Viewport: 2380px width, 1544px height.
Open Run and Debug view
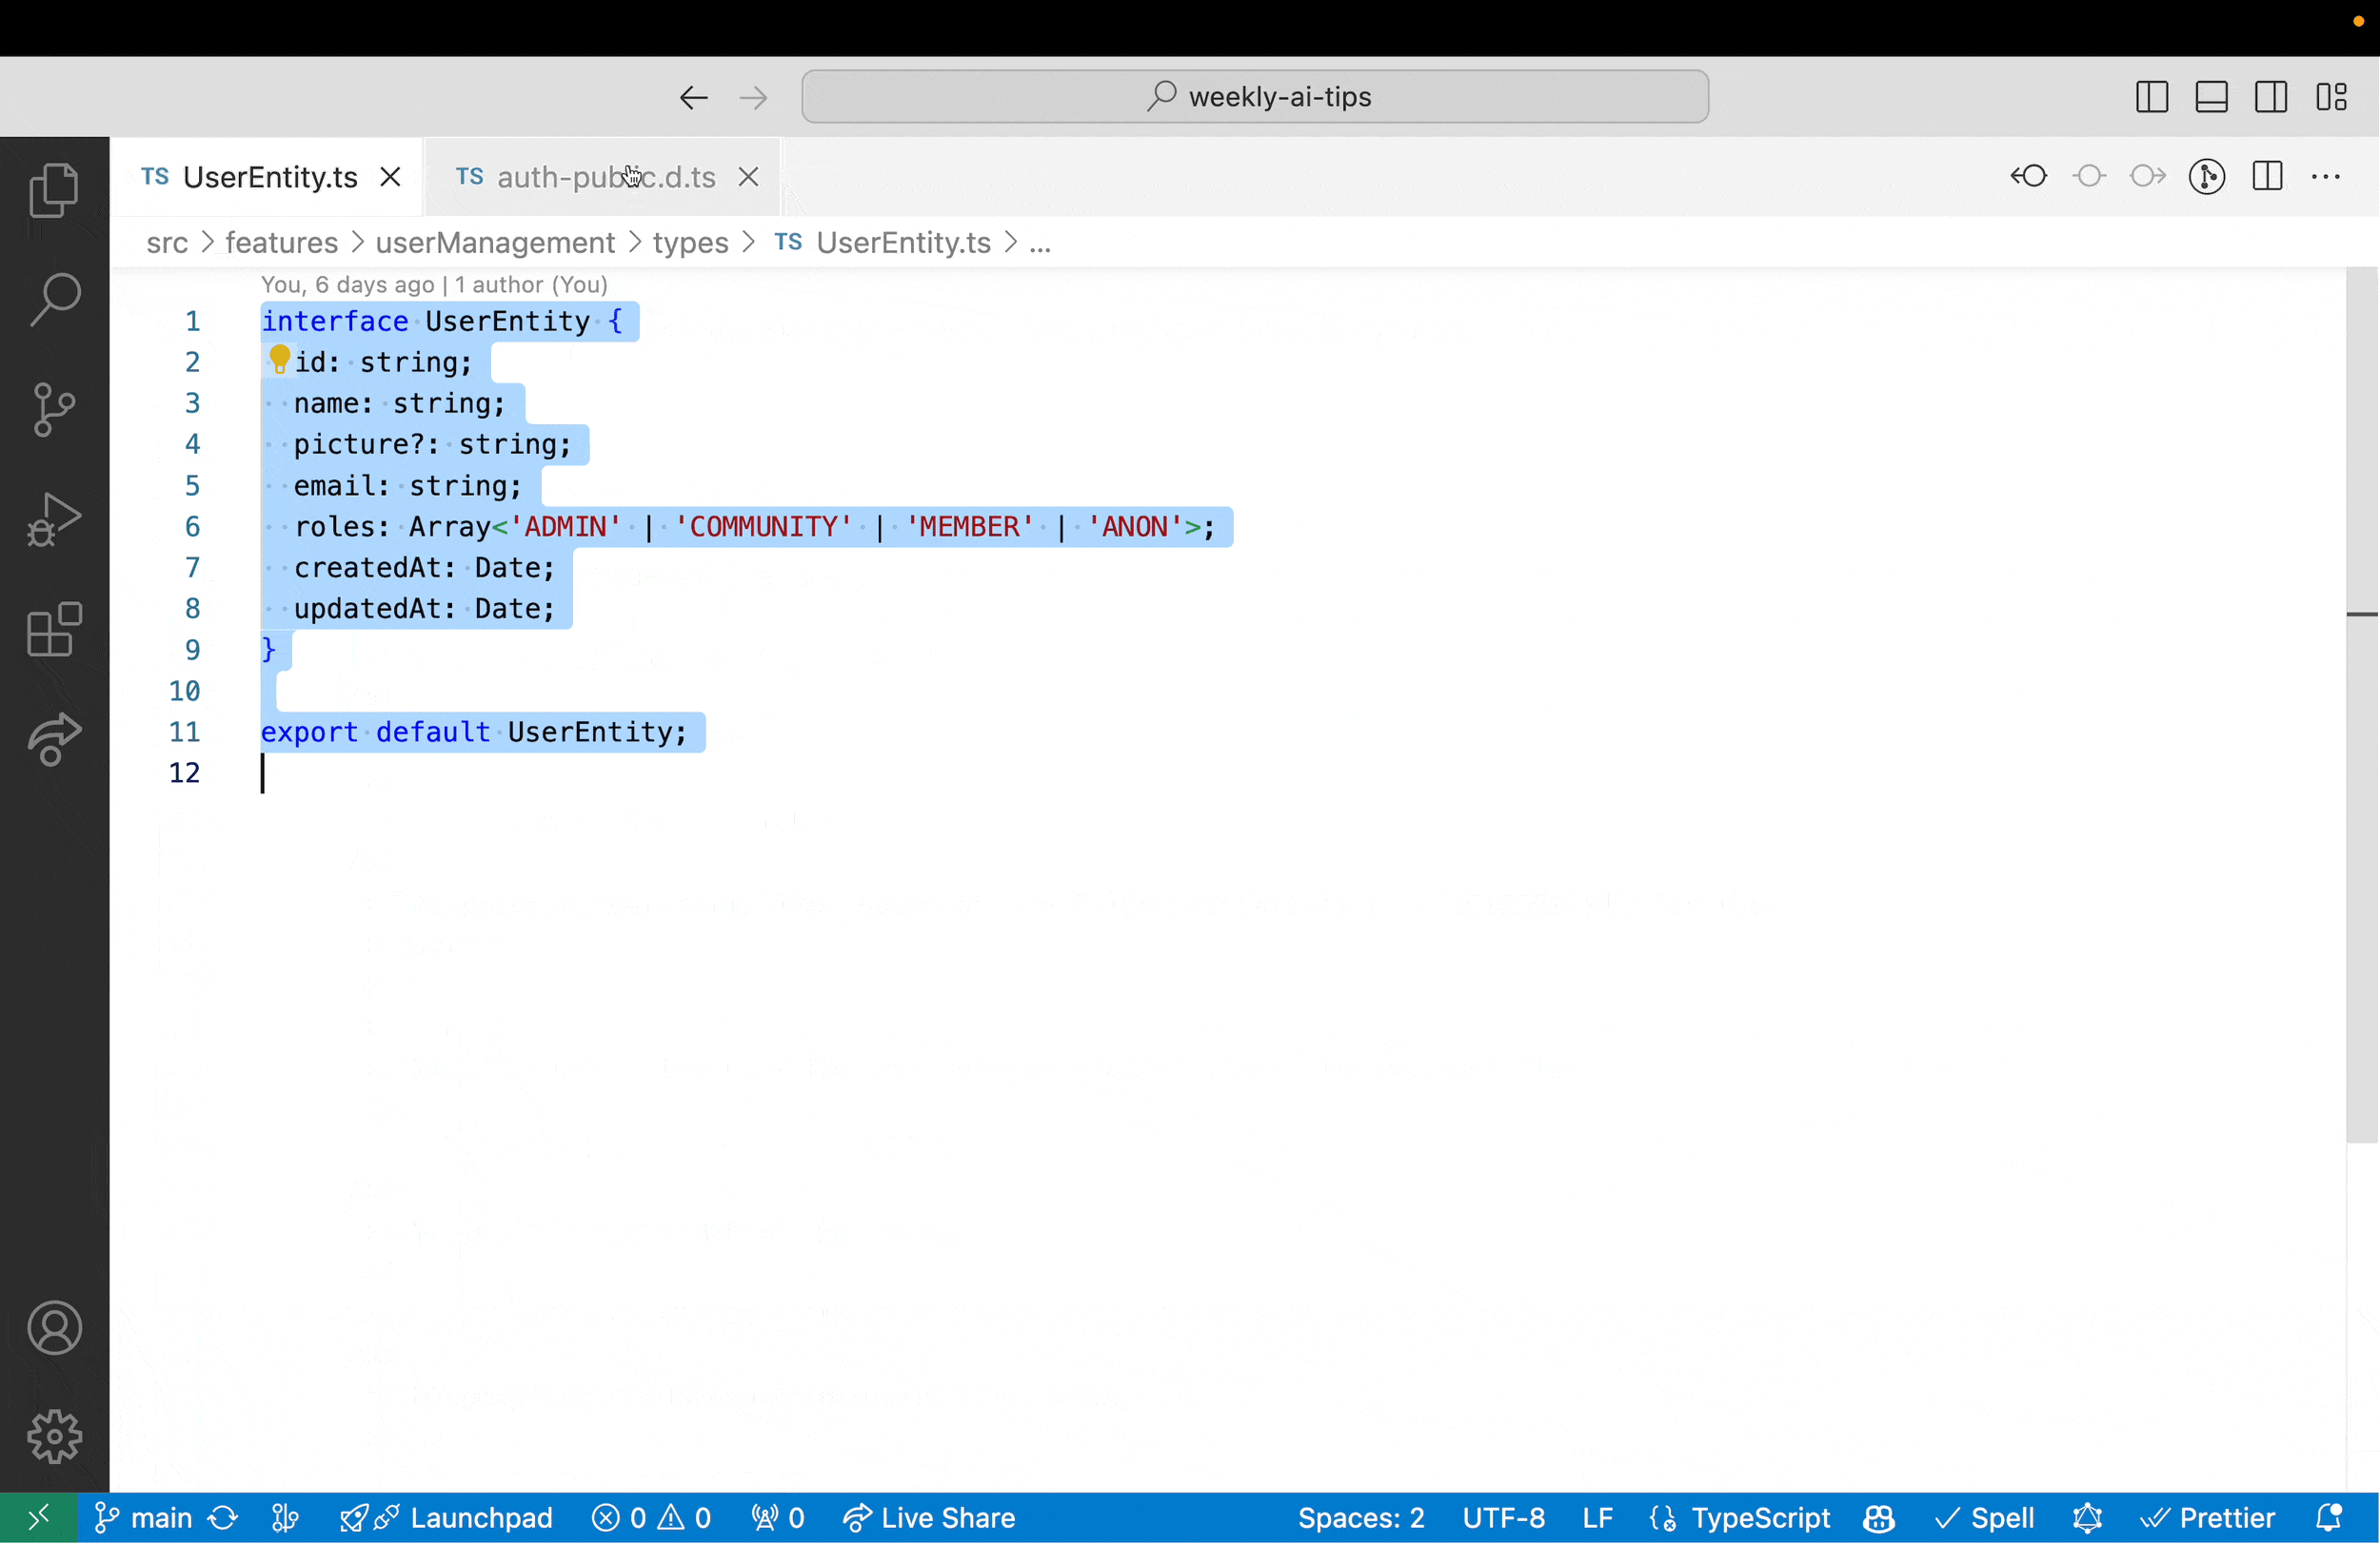(x=54, y=518)
